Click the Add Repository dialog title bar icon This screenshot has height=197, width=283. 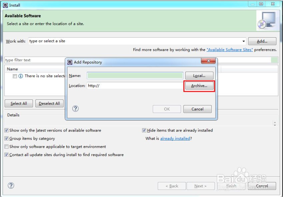click(x=70, y=62)
